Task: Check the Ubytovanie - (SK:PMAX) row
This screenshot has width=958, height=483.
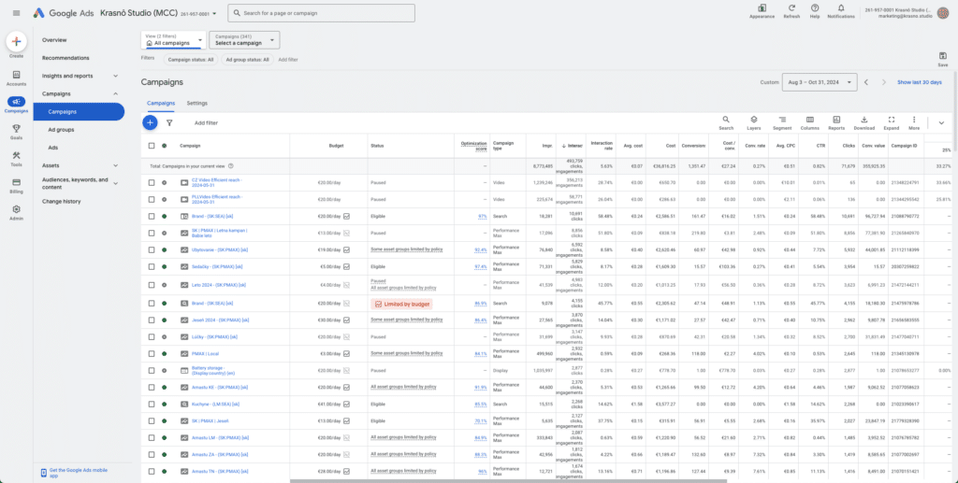Action: tap(152, 249)
